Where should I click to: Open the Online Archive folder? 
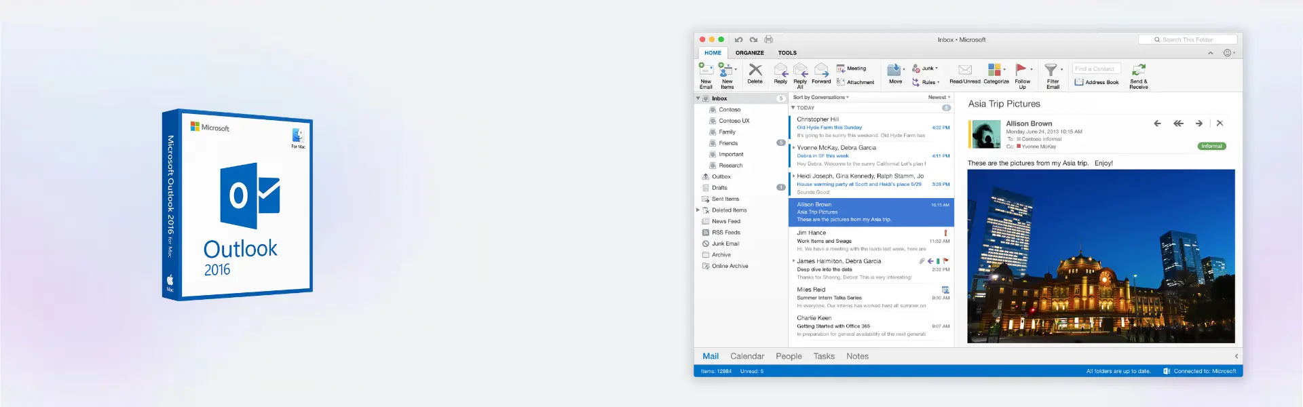[x=740, y=266]
